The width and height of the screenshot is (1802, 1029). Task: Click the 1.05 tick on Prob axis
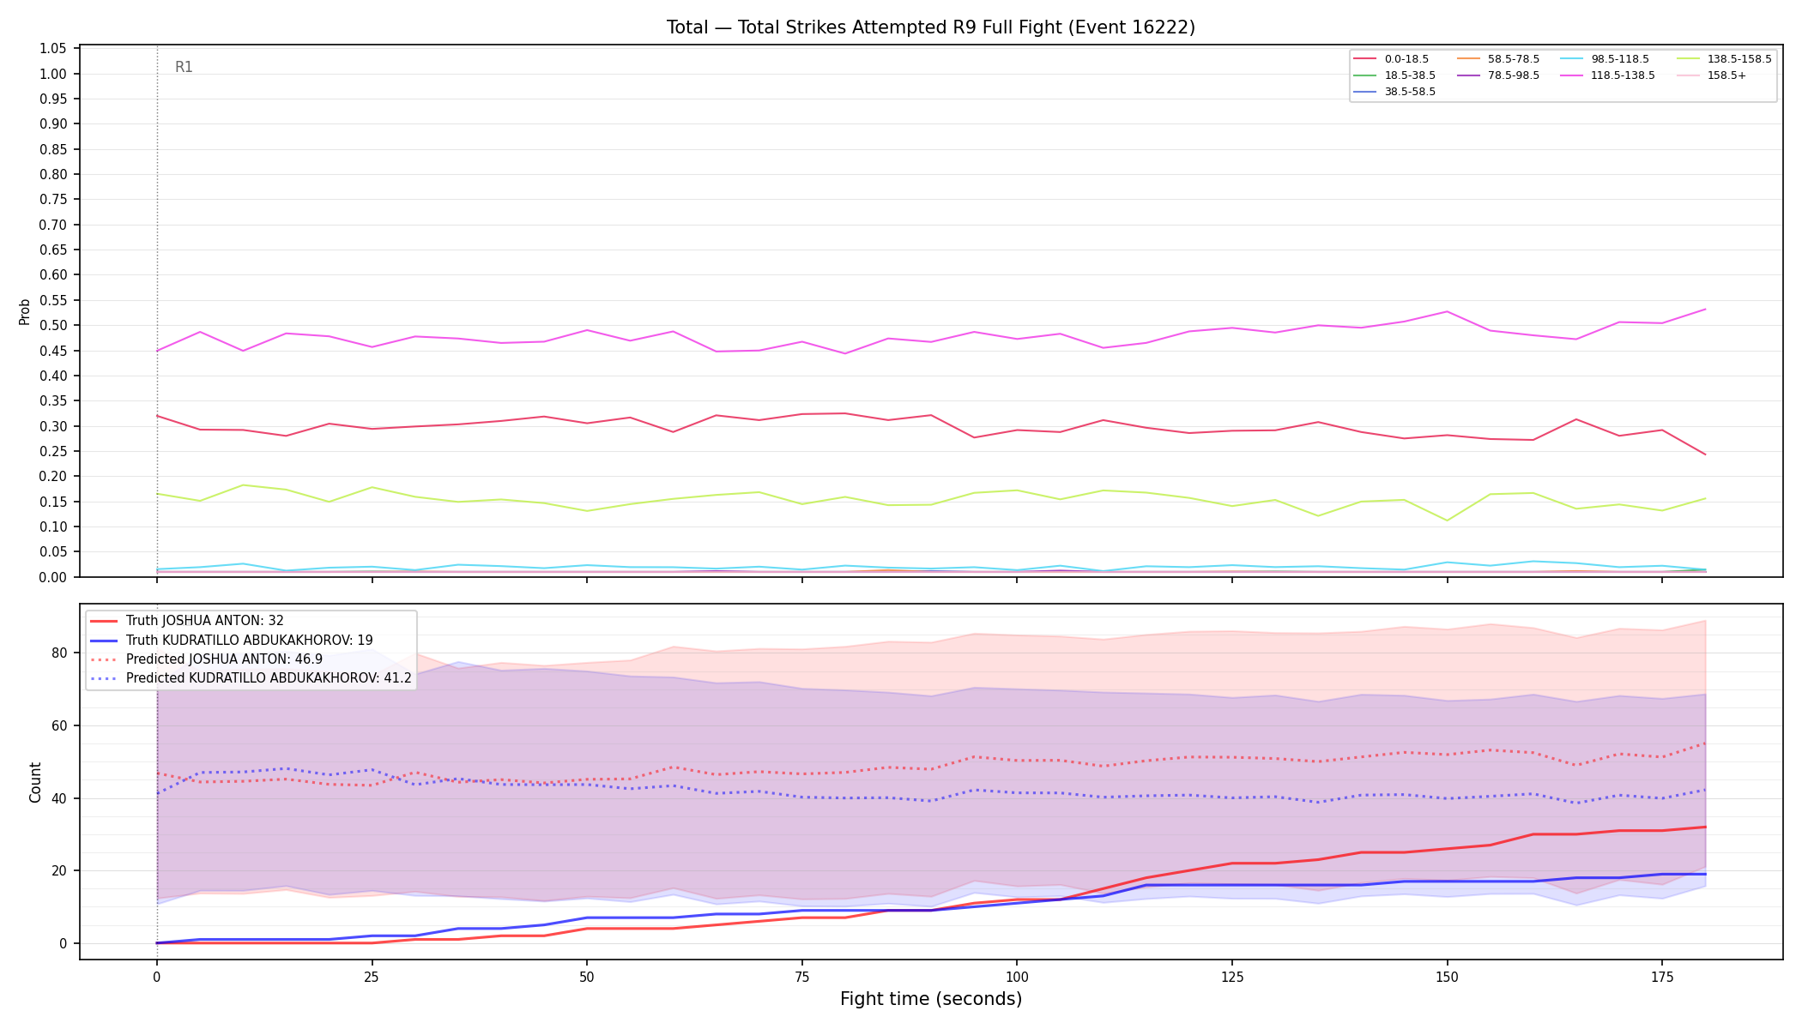pyautogui.click(x=53, y=49)
